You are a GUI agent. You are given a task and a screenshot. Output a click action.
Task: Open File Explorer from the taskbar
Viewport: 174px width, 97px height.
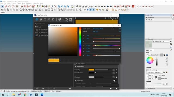14,95
